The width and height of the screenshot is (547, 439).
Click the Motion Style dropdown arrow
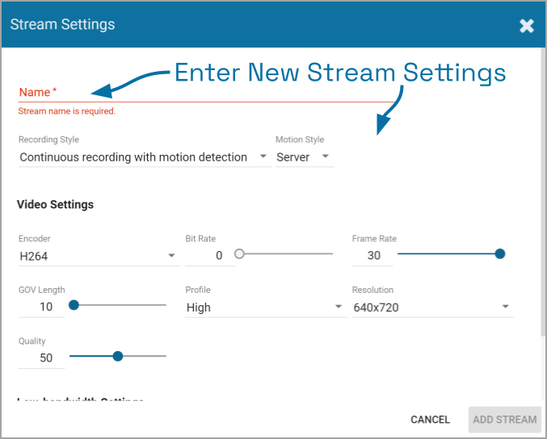coord(326,157)
